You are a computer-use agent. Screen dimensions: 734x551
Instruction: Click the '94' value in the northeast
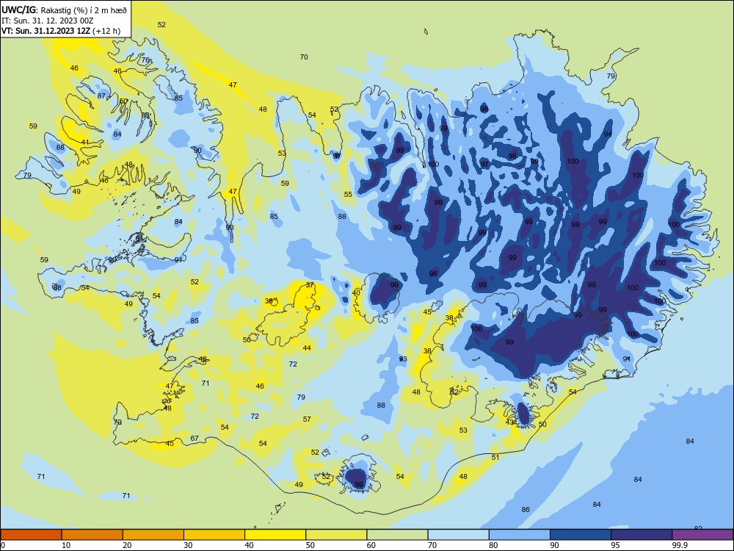click(608, 134)
